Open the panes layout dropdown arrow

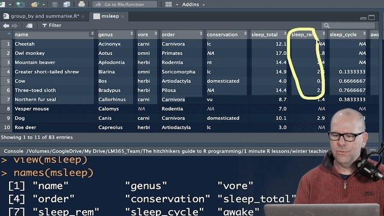point(177,5)
